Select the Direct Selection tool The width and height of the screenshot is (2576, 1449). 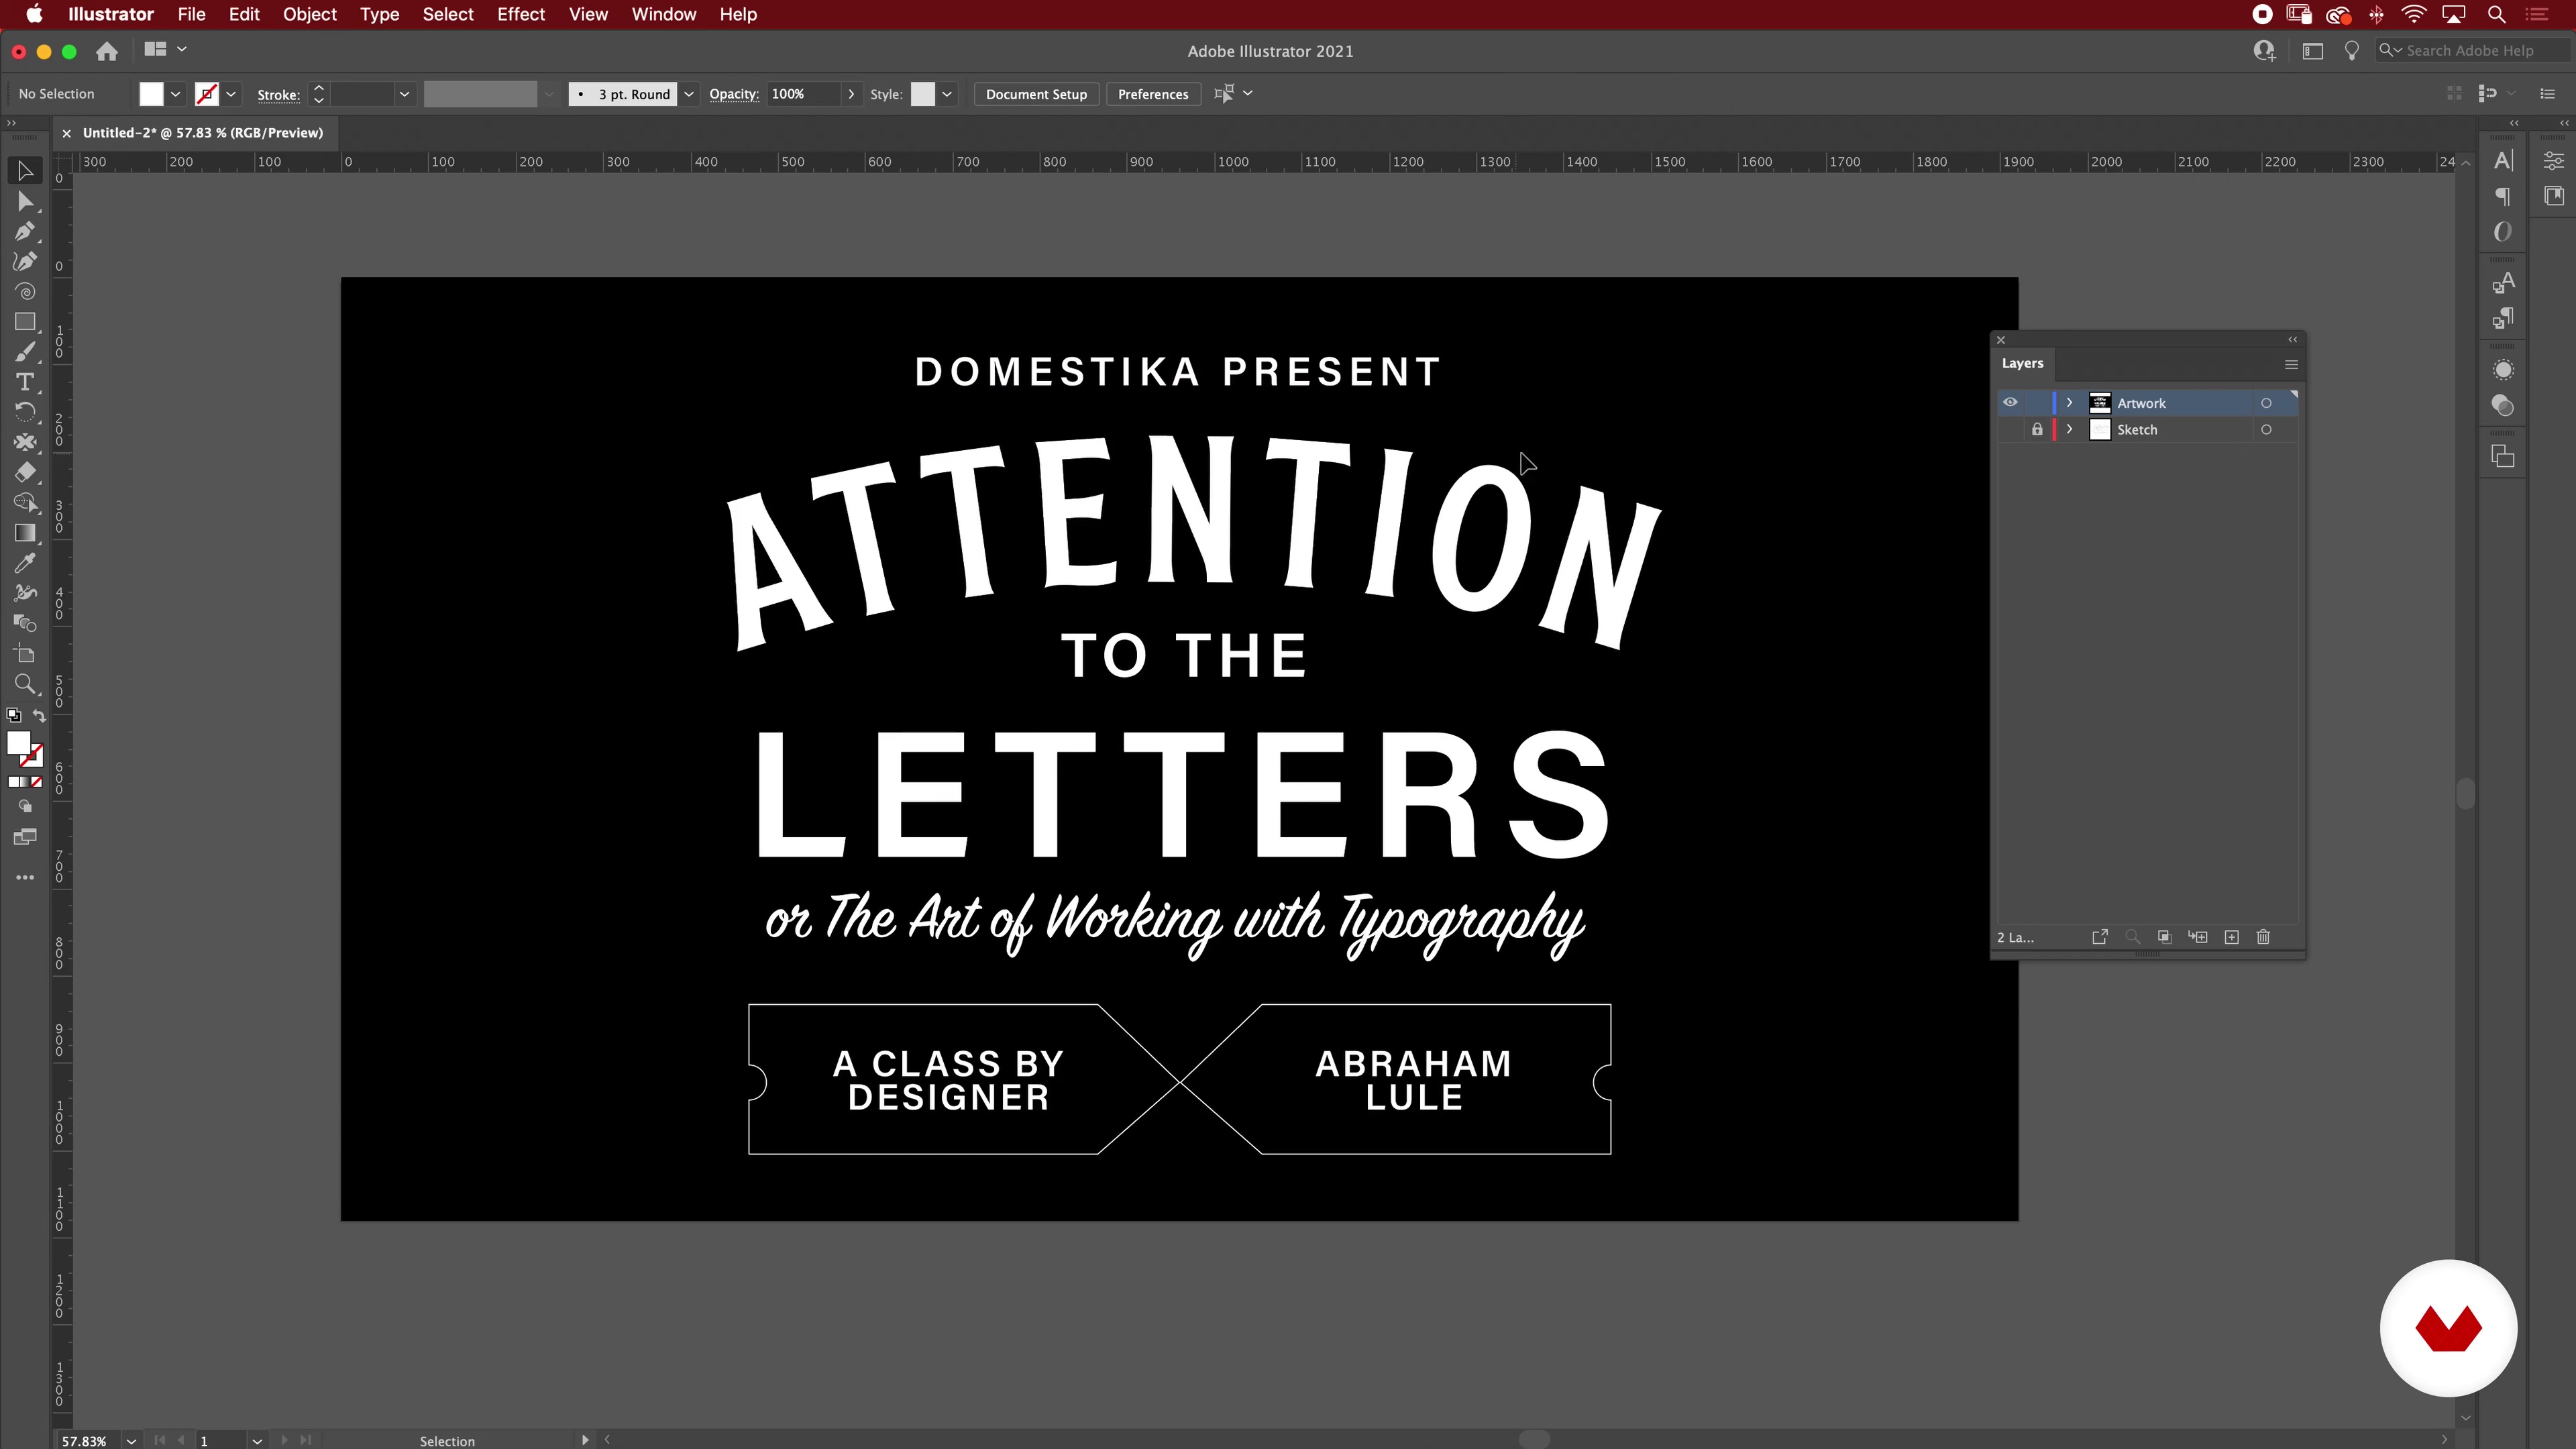[25, 202]
